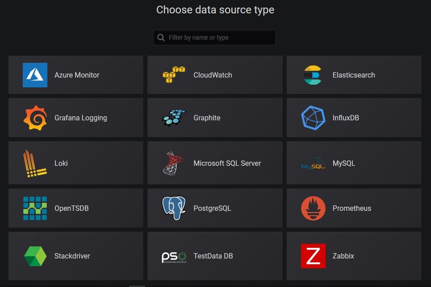The height and width of the screenshot is (287, 431).
Task: Click the PostgreSQL elephant icon
Action: [x=174, y=208]
